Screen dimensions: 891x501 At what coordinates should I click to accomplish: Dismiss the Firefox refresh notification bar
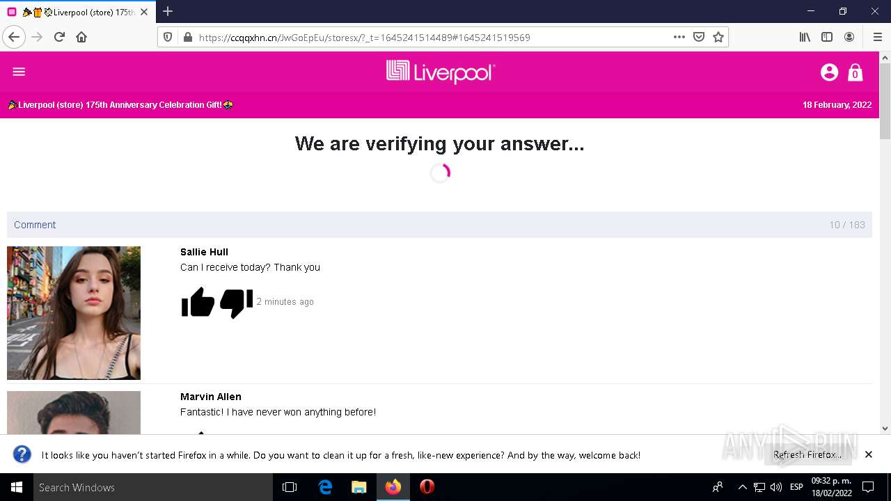(x=869, y=454)
